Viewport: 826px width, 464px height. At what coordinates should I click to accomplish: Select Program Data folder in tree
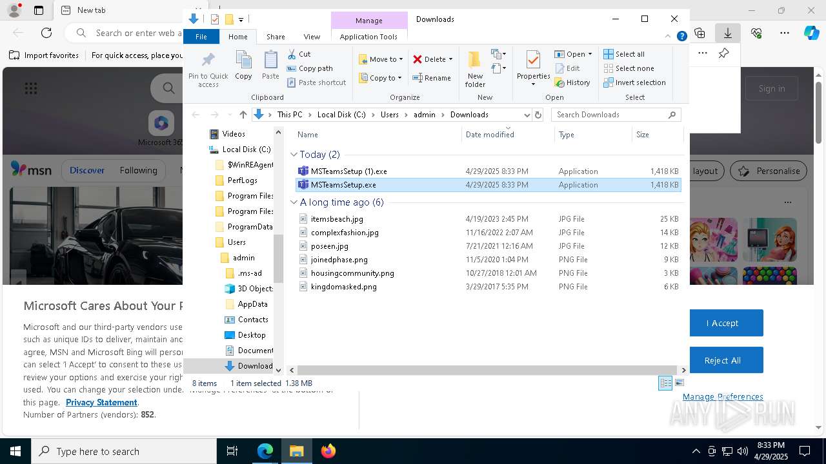(x=244, y=227)
